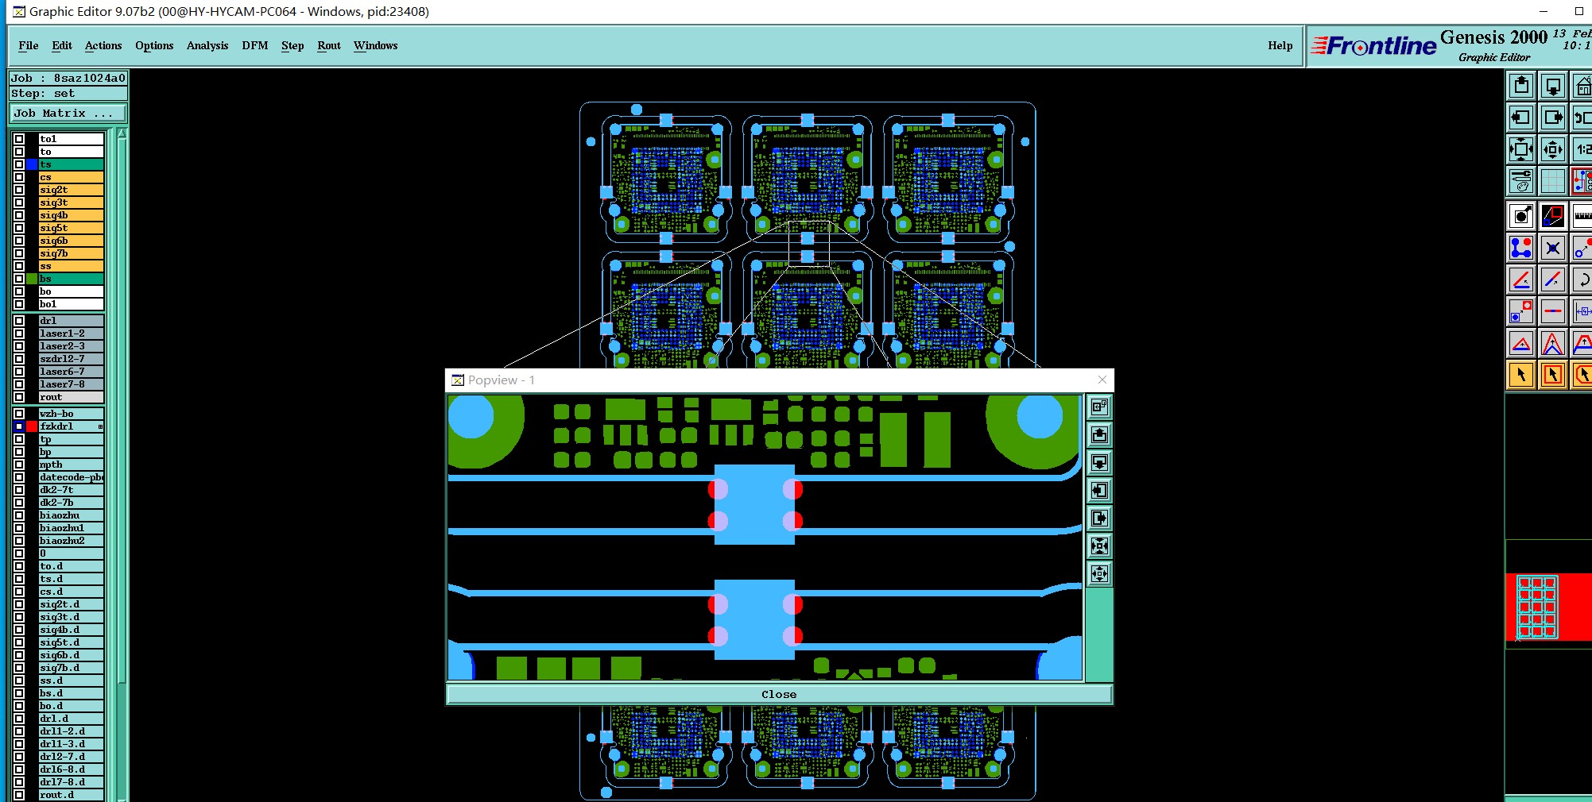1592x802 pixels.
Task: Click the square-to-circle pad tool icon
Action: pyautogui.click(x=1521, y=311)
